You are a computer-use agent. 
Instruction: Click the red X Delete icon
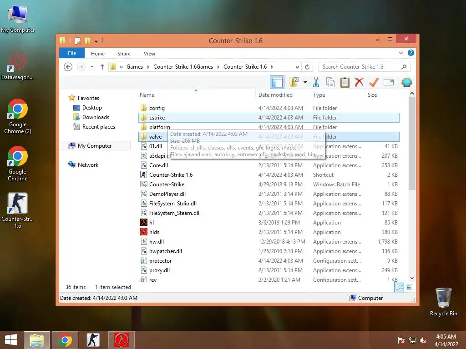click(x=359, y=82)
